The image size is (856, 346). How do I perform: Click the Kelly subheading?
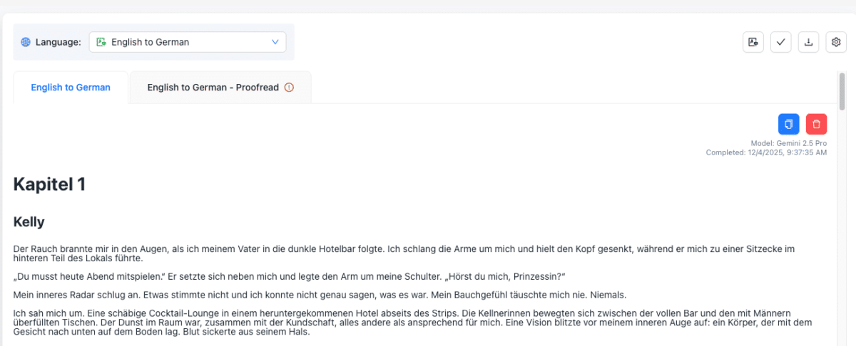point(29,222)
